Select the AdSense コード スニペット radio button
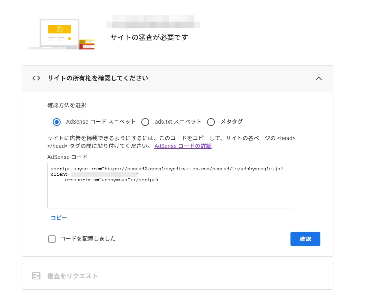The image size is (381, 301). [57, 122]
